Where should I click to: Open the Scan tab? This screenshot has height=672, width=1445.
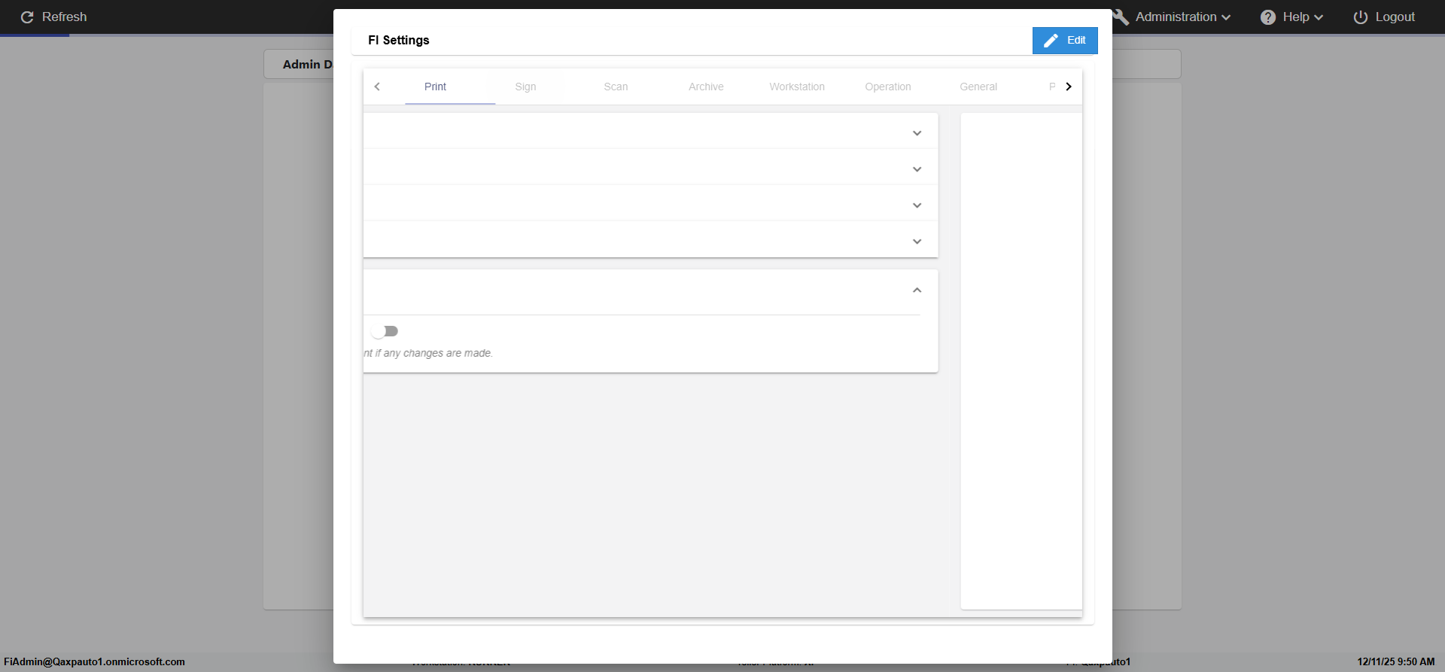[616, 87]
